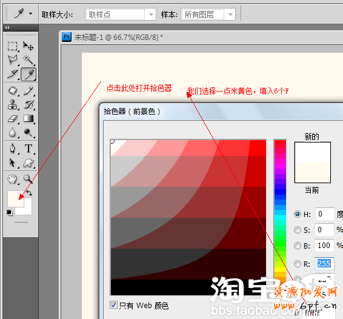
Task: Select the Move tool
Action: (x=28, y=46)
